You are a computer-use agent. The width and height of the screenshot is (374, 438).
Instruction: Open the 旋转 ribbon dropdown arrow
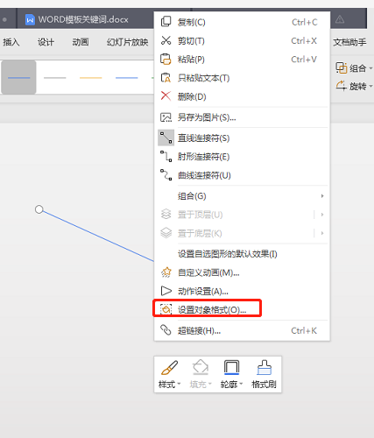pos(370,86)
